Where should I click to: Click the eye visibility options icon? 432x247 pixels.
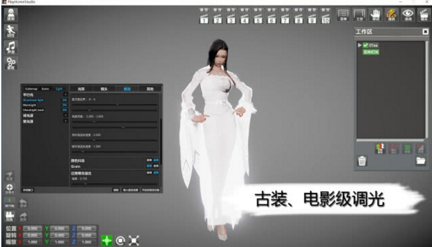[408, 15]
